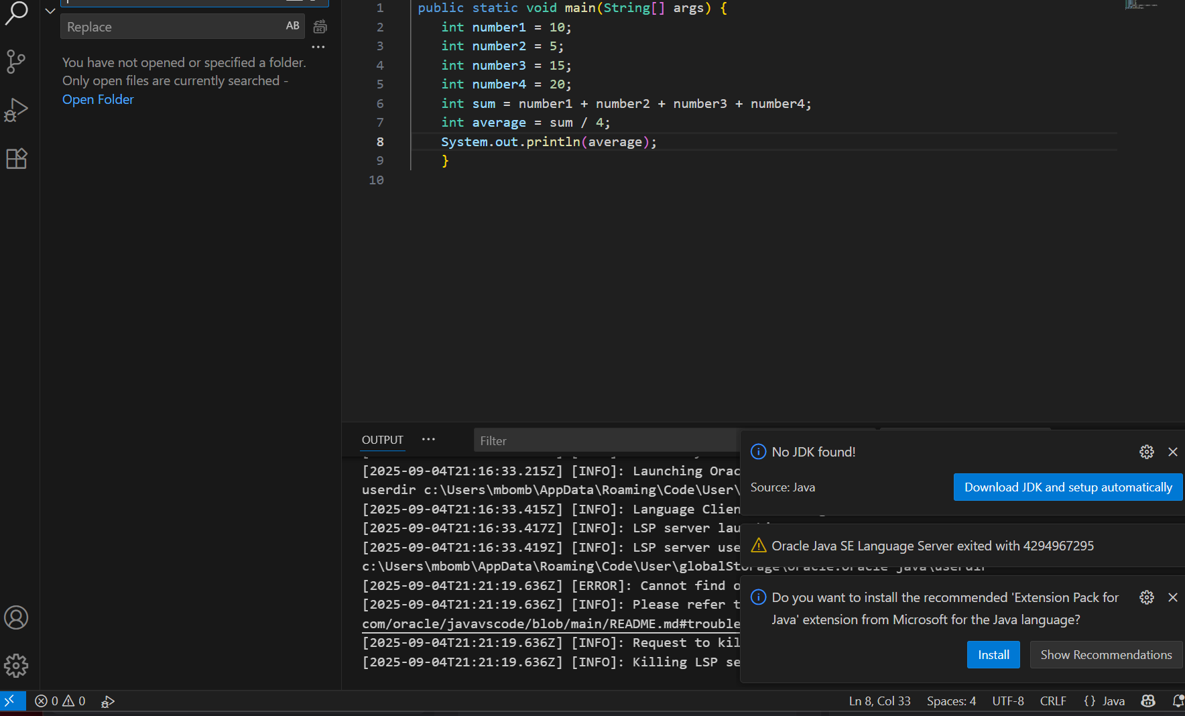
Task: Open the Copilot status icon
Action: (1148, 701)
